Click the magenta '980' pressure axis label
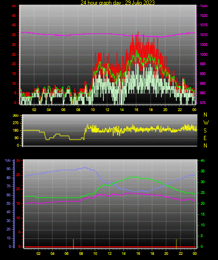 [x=203, y=93]
